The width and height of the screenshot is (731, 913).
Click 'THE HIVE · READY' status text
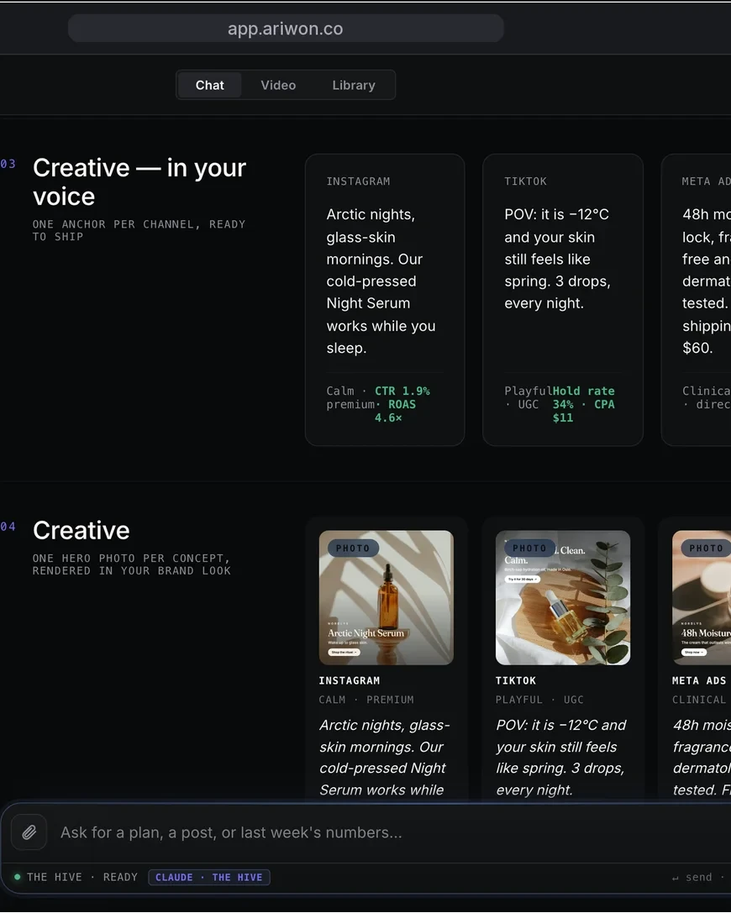pyautogui.click(x=82, y=877)
